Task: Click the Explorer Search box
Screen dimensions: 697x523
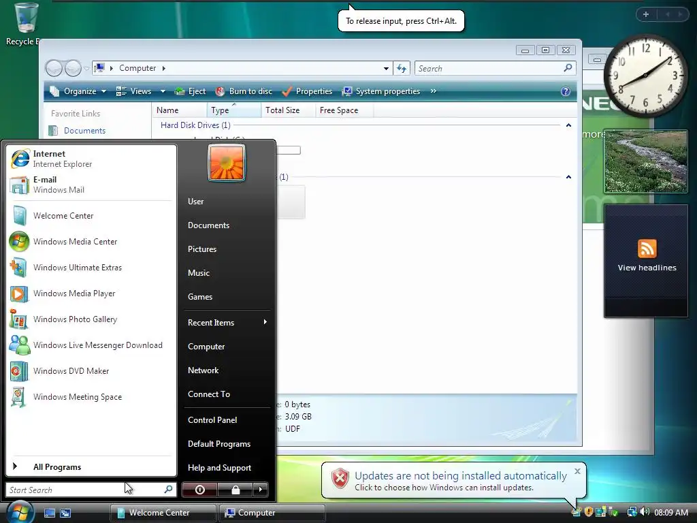Action: coord(496,69)
